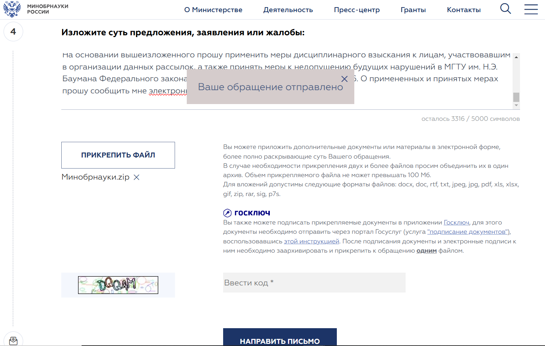Open the hamburger navigation menu
The width and height of the screenshot is (545, 346).
531,9
